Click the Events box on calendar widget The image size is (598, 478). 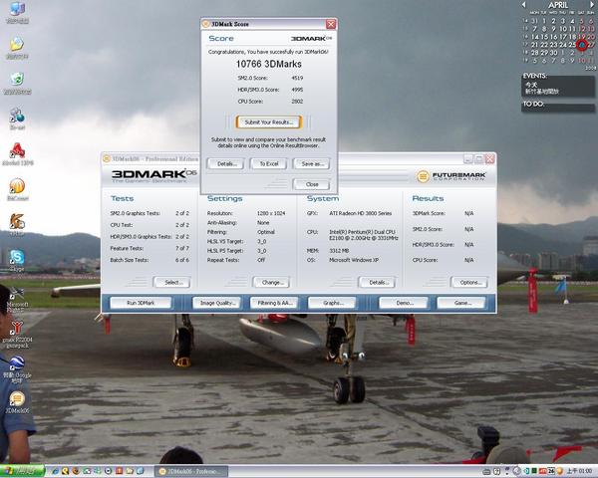click(x=558, y=88)
